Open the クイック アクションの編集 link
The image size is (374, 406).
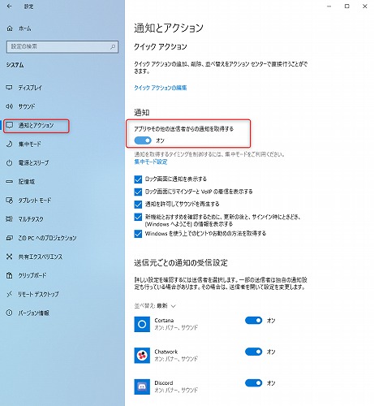161,88
